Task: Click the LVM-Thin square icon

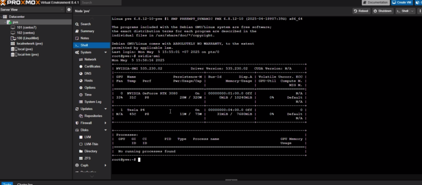Action: coord(81,144)
